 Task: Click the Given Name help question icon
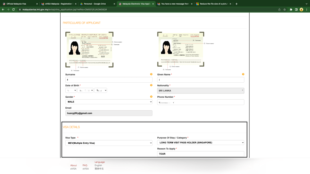coord(243,74)
